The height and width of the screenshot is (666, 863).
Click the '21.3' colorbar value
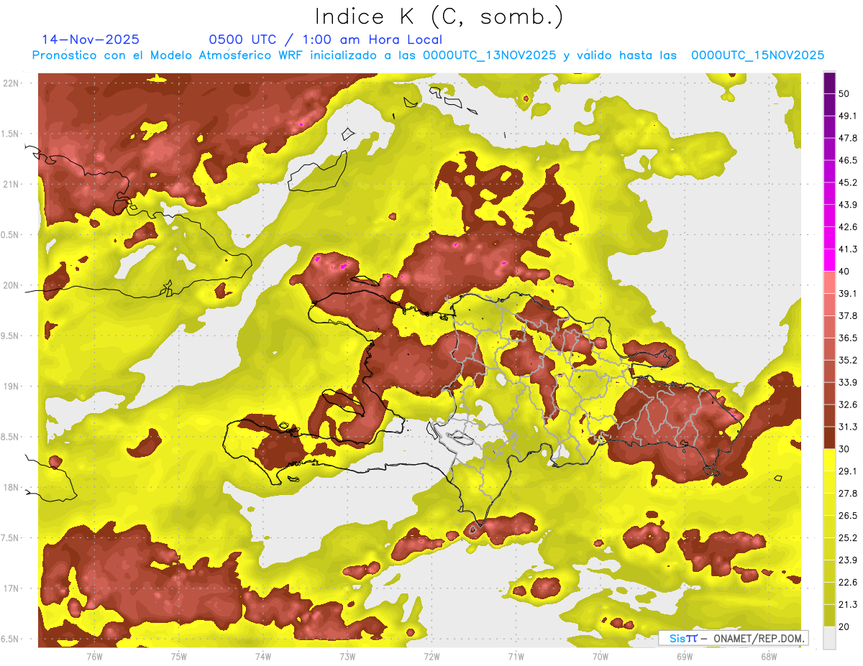click(x=848, y=604)
